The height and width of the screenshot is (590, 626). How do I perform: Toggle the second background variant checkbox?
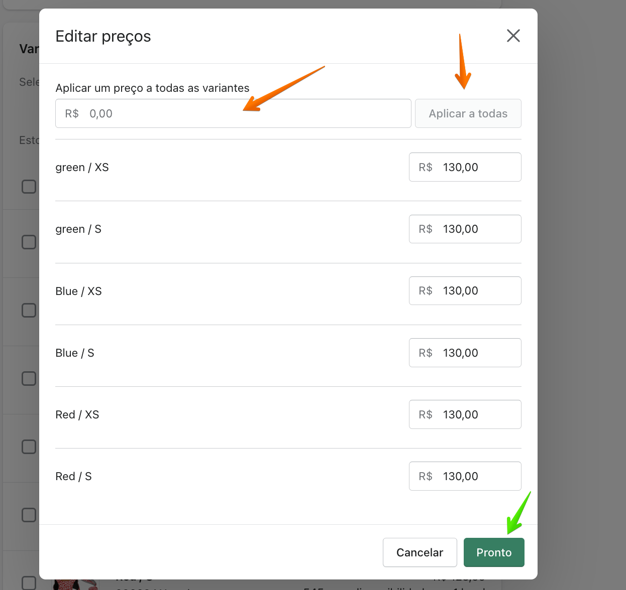click(29, 242)
